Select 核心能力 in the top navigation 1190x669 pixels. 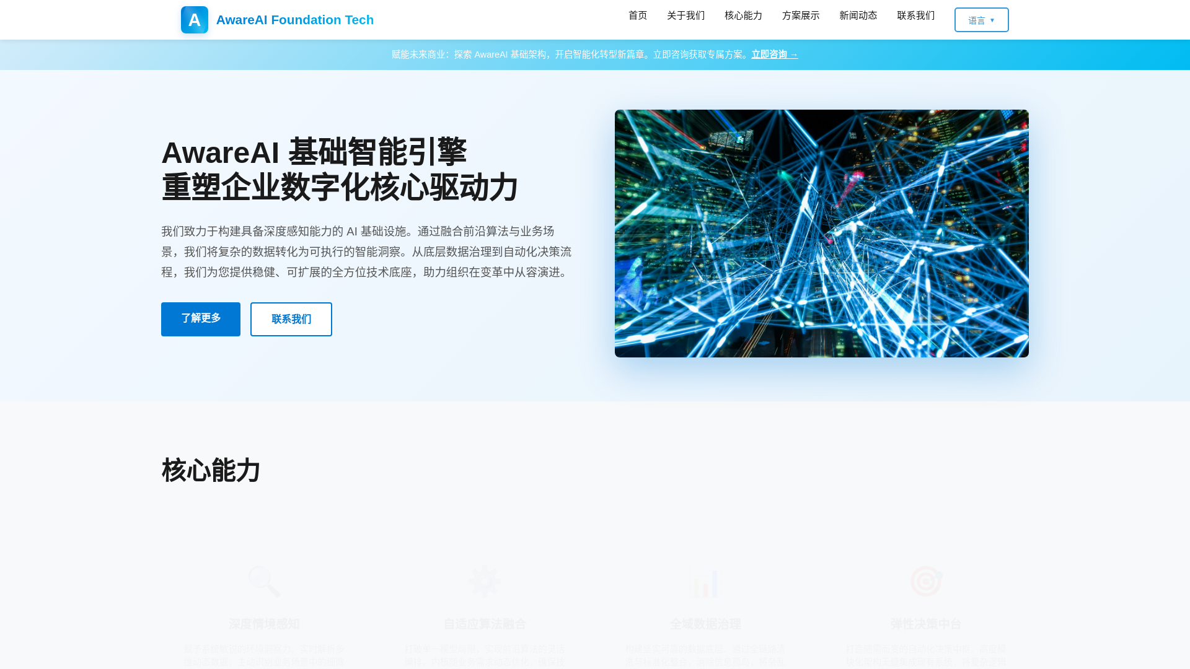tap(743, 15)
